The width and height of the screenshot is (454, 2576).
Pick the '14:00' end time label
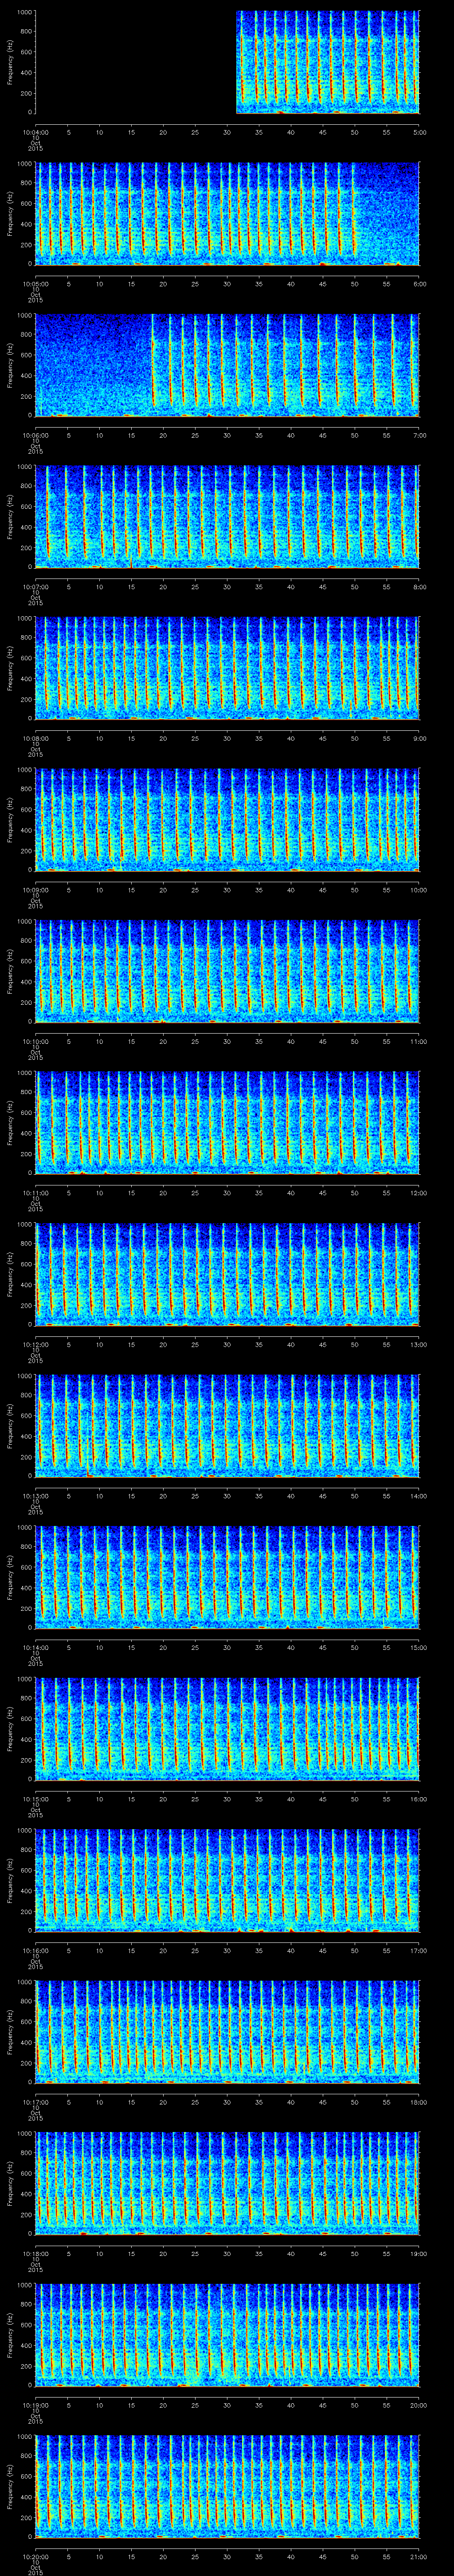coord(419,1496)
